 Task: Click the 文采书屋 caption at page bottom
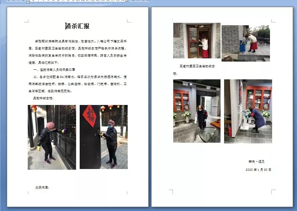click(42, 188)
